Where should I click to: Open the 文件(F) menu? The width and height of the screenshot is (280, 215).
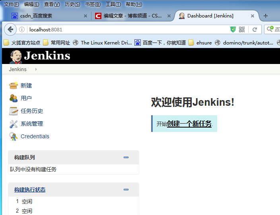(12, 4)
